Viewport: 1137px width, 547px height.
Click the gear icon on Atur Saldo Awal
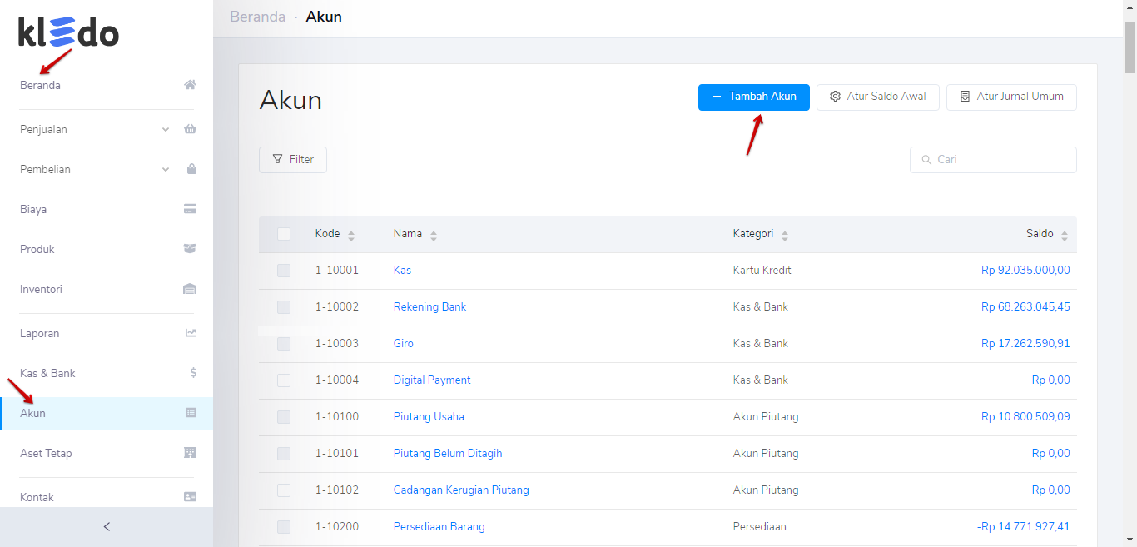[x=835, y=97]
